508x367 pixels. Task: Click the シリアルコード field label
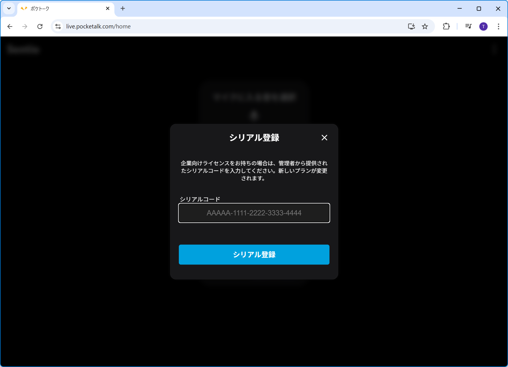(200, 199)
